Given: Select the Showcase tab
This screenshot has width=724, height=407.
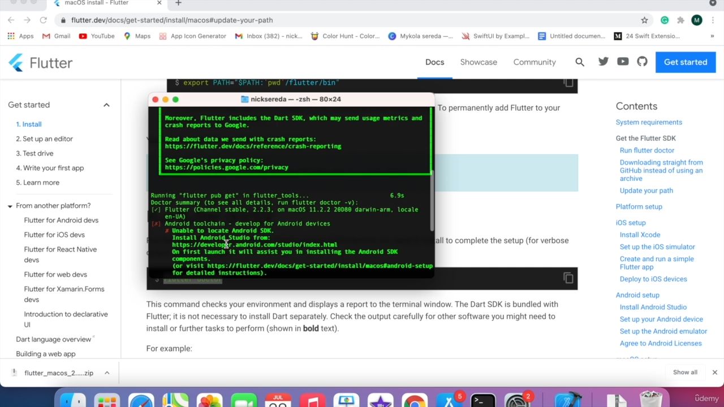Looking at the screenshot, I should click(479, 62).
